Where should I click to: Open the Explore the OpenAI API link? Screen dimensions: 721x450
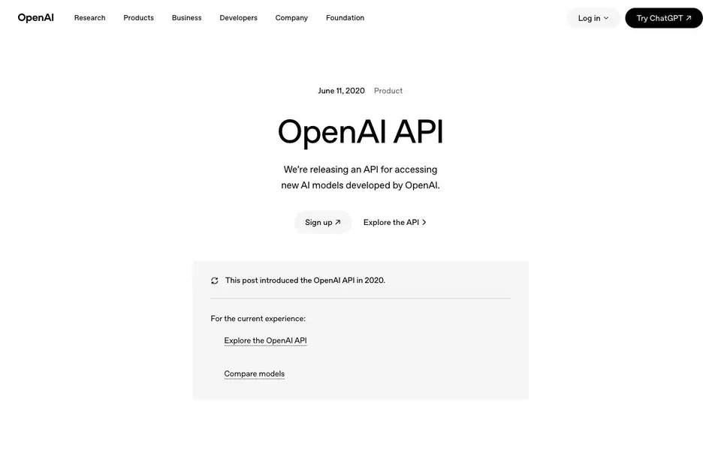265,340
